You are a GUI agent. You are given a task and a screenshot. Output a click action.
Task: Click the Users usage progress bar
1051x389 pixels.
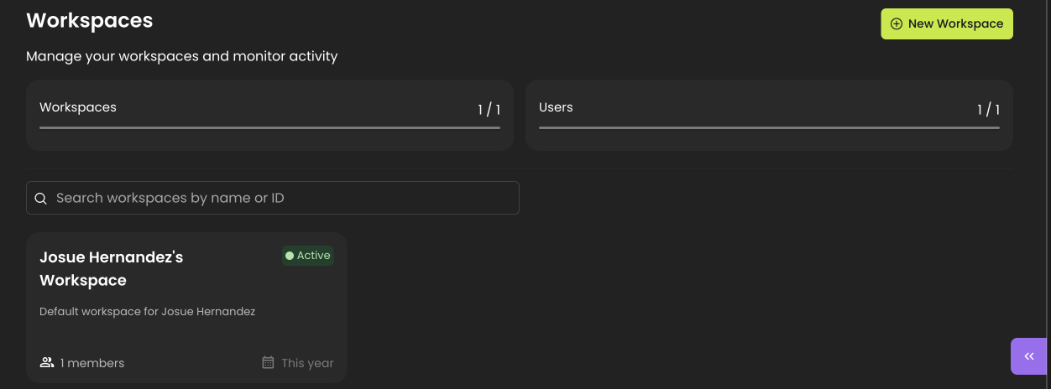[769, 127]
